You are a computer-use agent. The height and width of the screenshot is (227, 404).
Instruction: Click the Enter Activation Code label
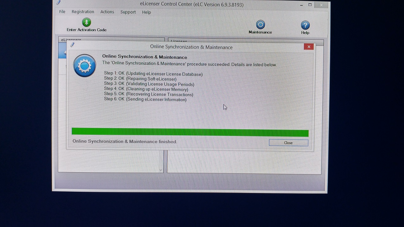tap(86, 30)
